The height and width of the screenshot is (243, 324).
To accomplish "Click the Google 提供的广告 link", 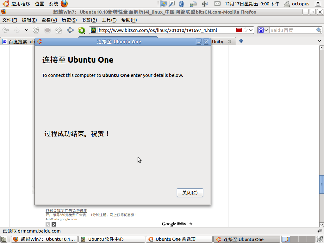I will (177, 224).
